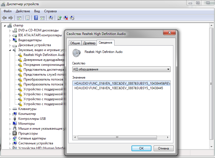Viewport: 215px width, 158px height.
Task: Open the Свойство ИД оборудования dropdown
Action: tap(121, 69)
